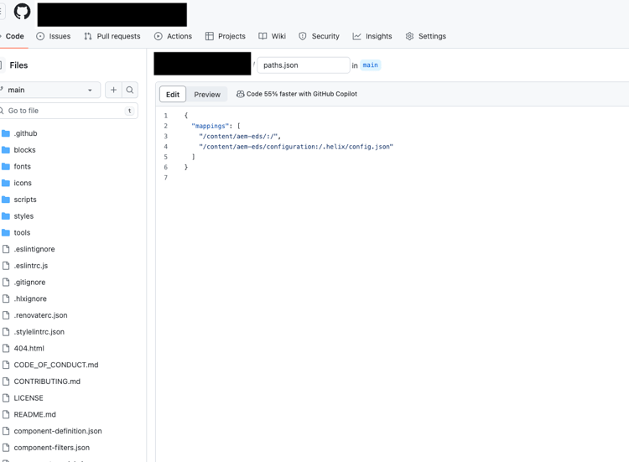Click the icons folder icon
This screenshot has width=629, height=462.
pyautogui.click(x=6, y=183)
